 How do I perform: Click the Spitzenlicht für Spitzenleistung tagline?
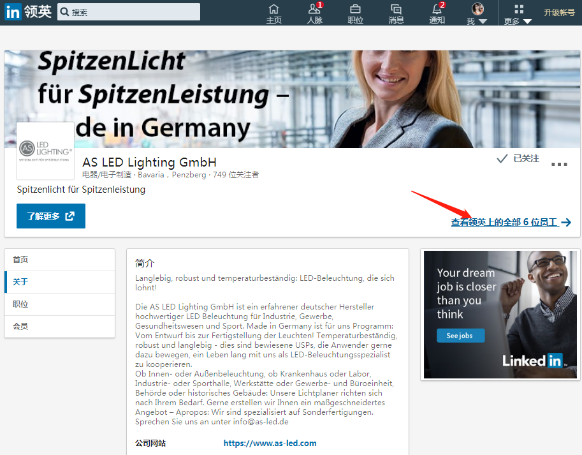click(81, 190)
